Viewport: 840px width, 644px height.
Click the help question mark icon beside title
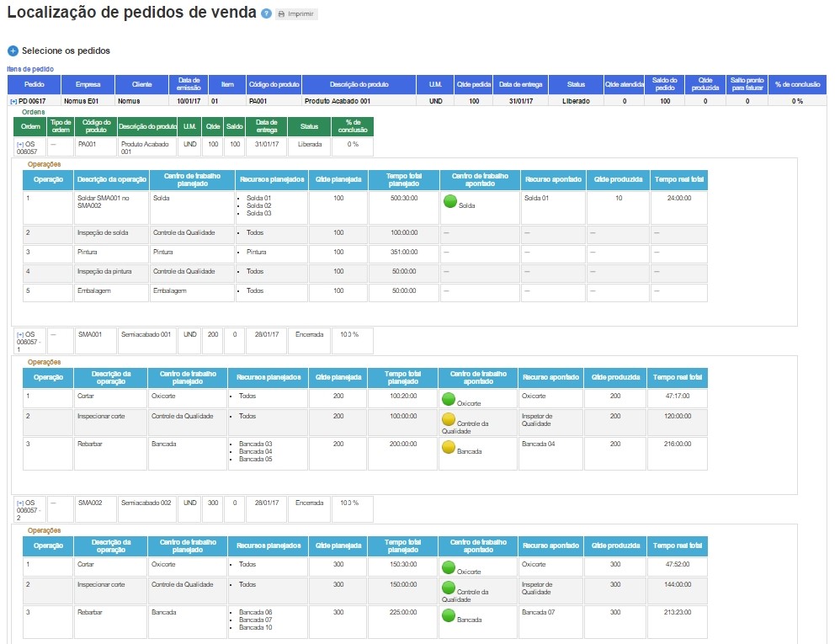point(267,14)
